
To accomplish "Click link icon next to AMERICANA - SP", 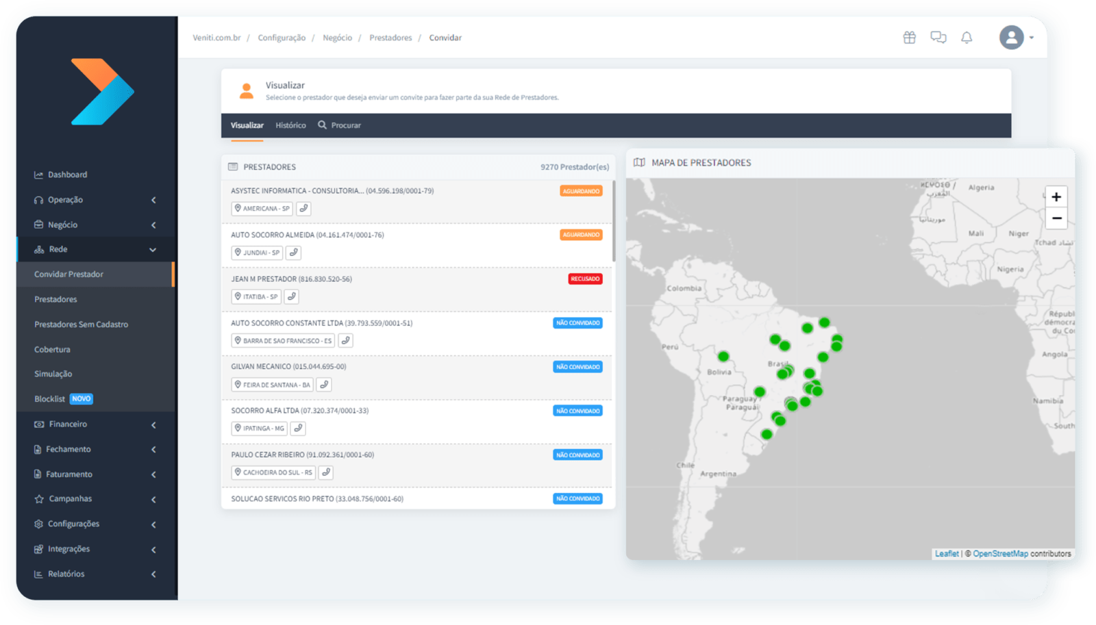I will pos(303,208).
